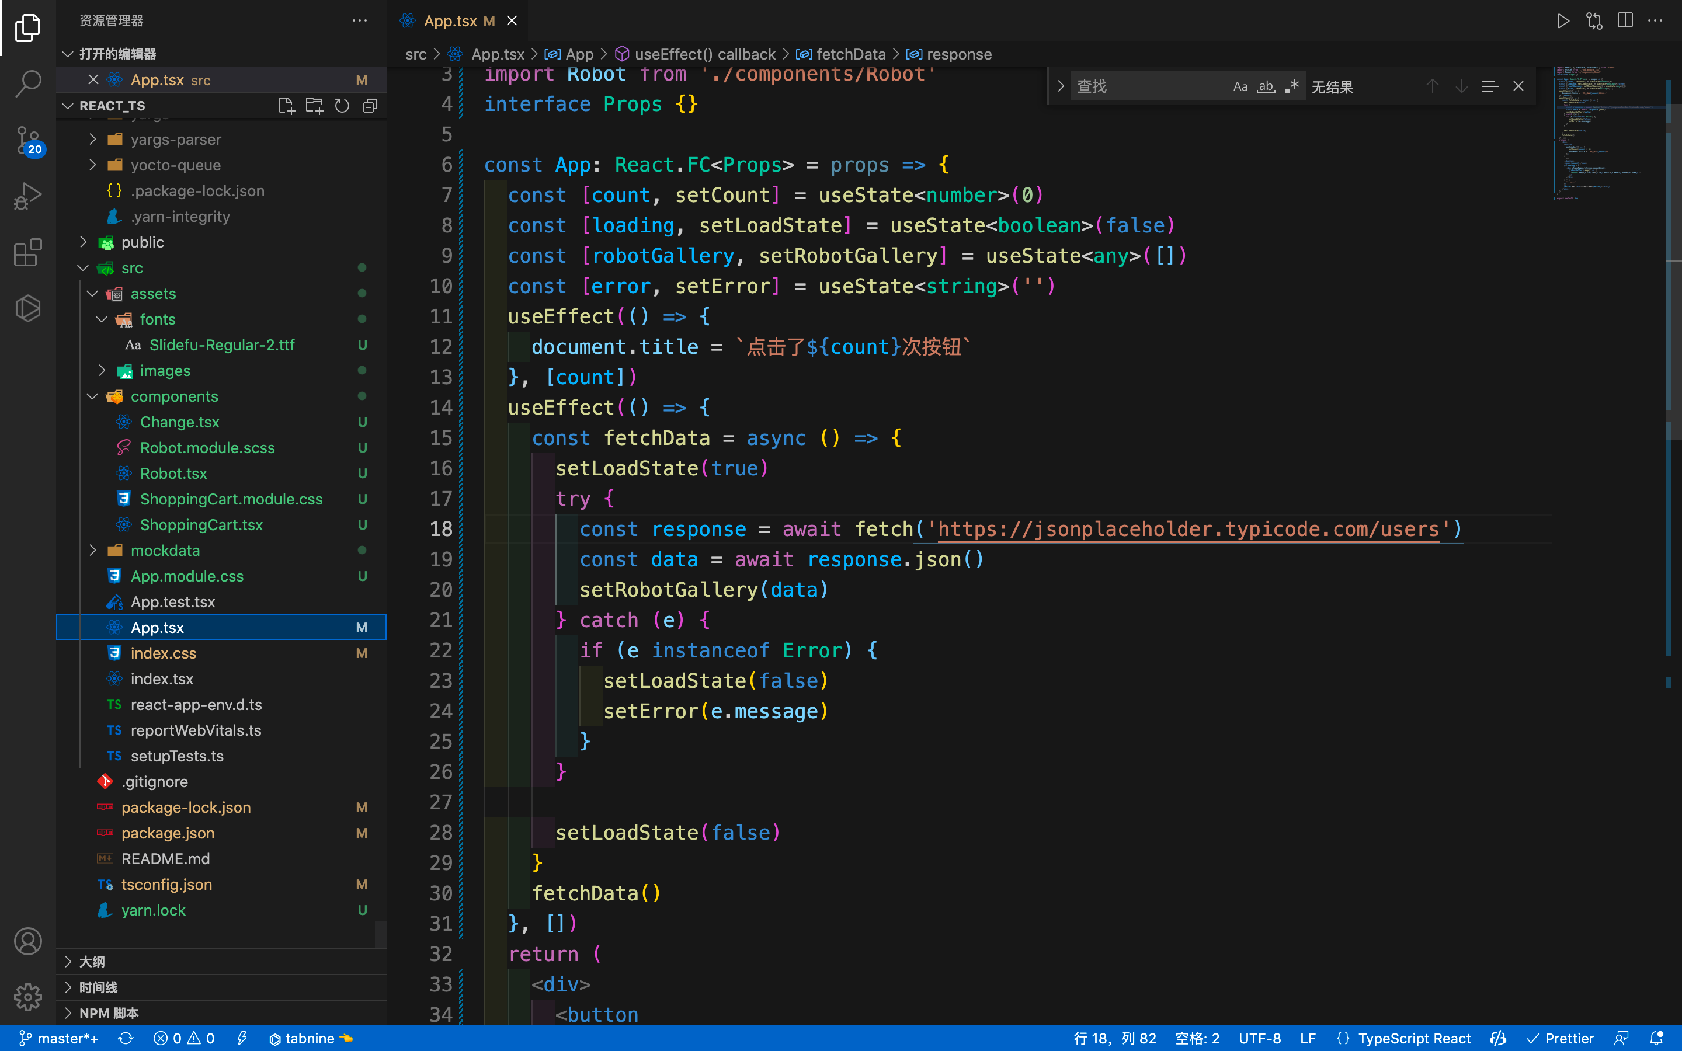This screenshot has height=1051, width=1682.
Task: Open changes compare icon in editor toolbar
Action: (1594, 21)
